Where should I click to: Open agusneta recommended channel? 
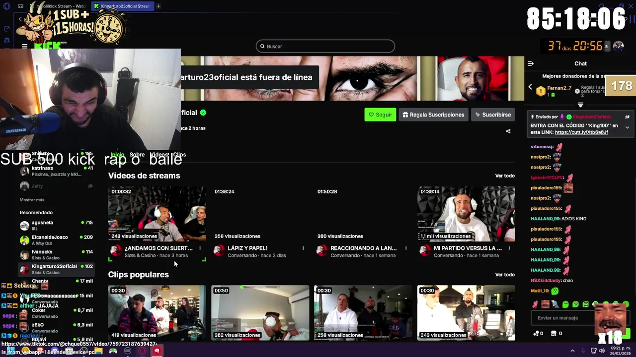(x=56, y=226)
